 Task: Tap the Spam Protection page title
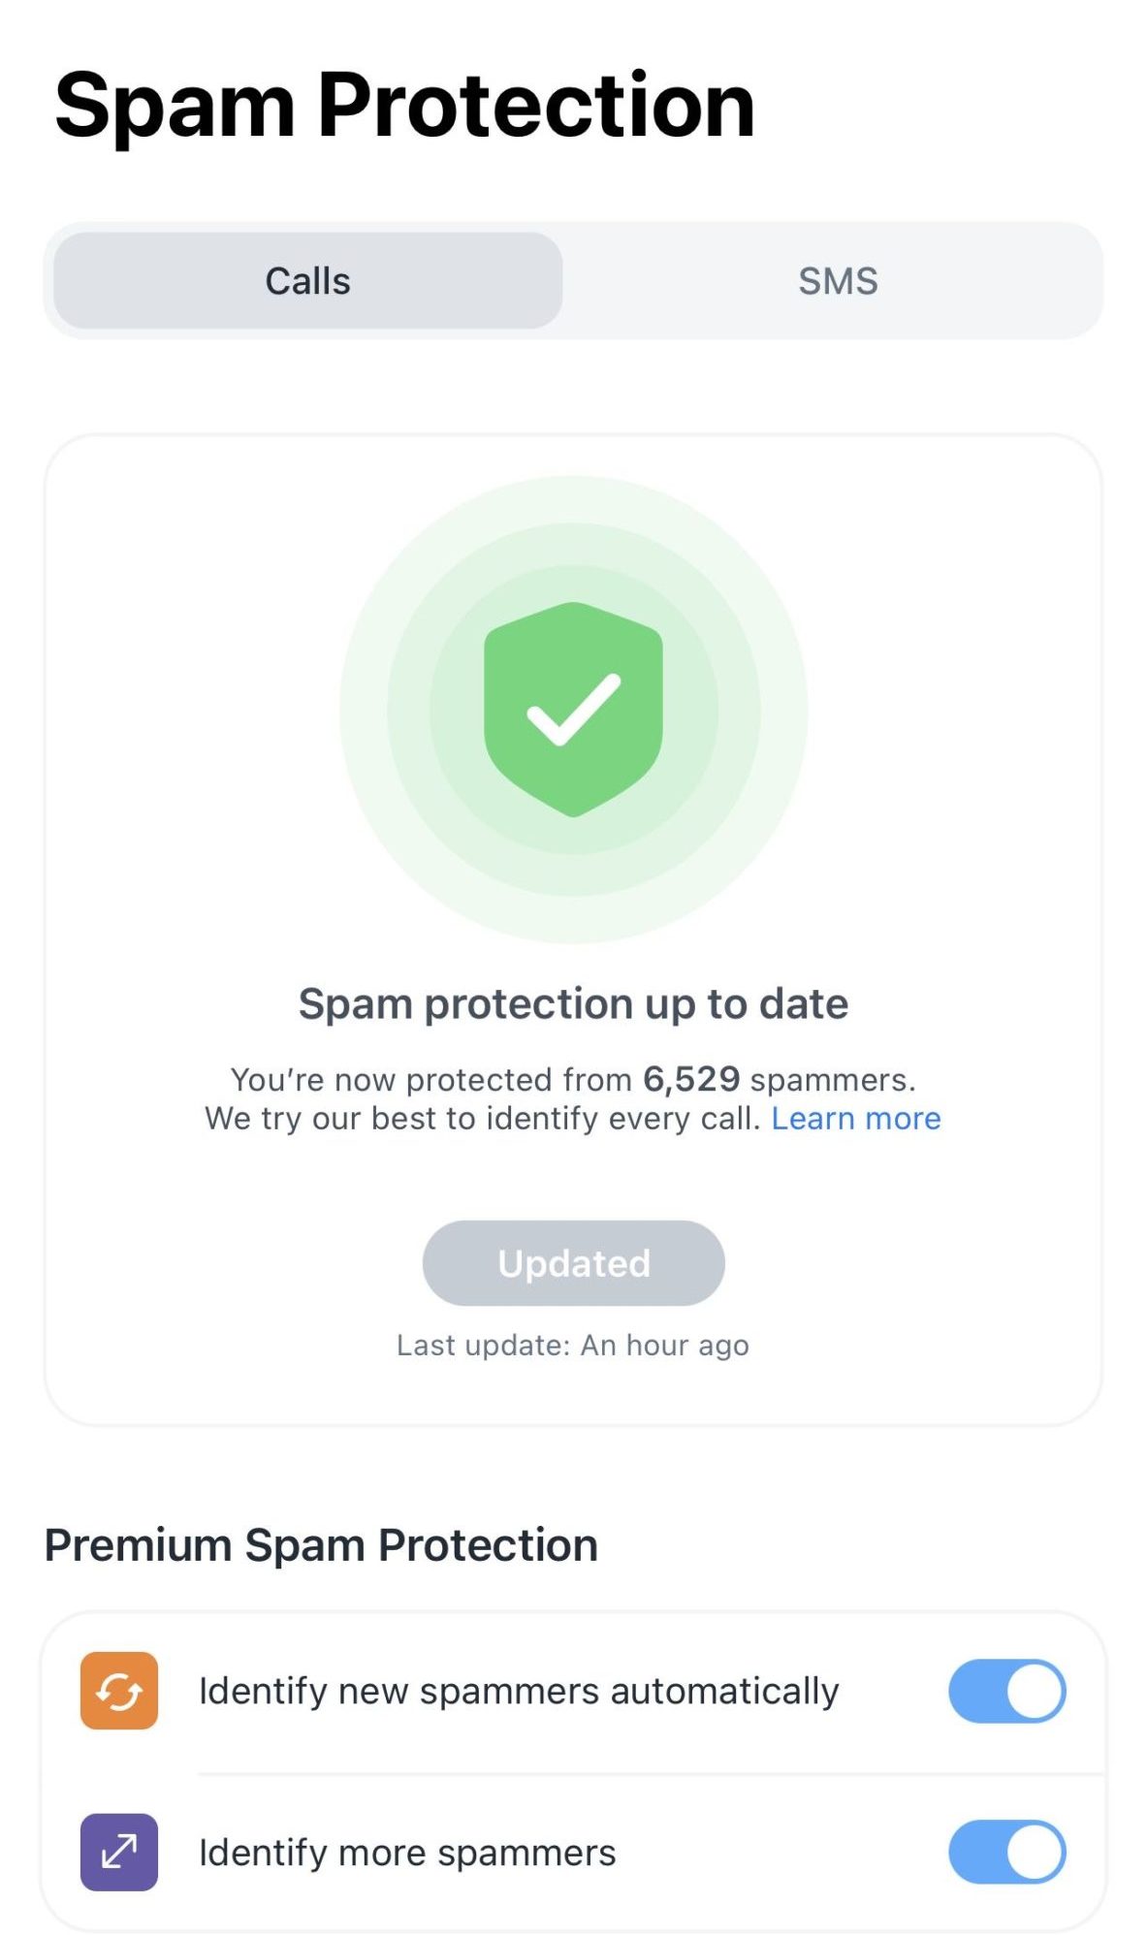point(404,107)
